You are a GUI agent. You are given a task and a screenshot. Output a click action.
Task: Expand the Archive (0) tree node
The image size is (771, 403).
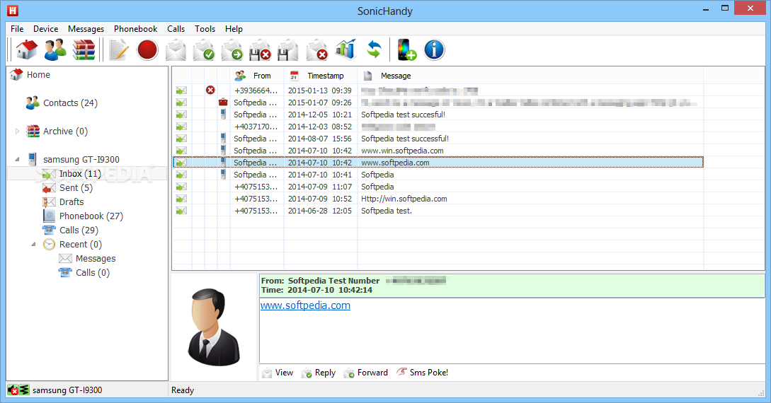pyautogui.click(x=17, y=131)
